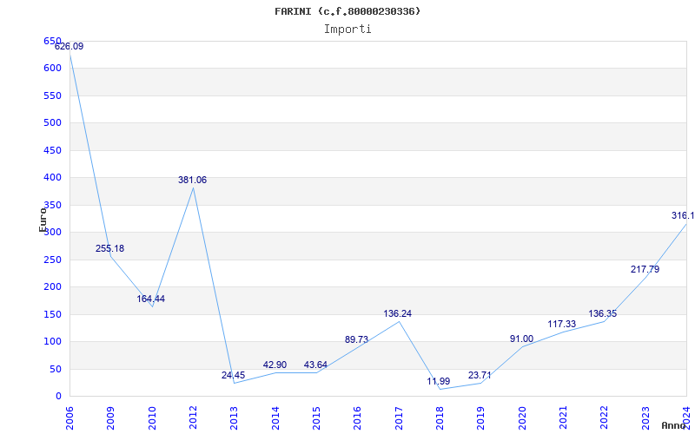Click the 2009 x-axis year label
The width and height of the screenshot is (695, 434).
point(111,418)
